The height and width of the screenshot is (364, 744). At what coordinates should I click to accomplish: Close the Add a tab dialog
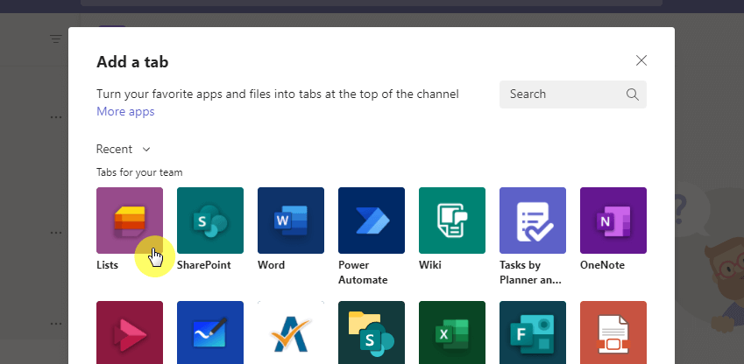click(641, 60)
